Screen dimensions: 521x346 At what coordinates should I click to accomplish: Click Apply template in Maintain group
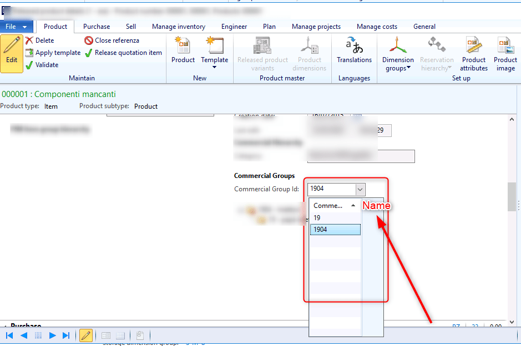click(x=53, y=53)
